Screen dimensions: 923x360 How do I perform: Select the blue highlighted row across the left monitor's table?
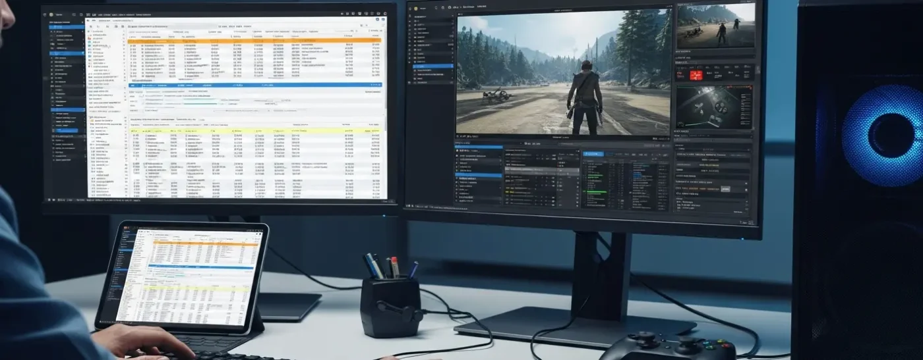(254, 85)
